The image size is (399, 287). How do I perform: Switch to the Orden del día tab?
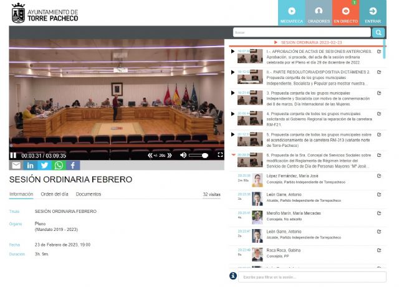click(54, 194)
